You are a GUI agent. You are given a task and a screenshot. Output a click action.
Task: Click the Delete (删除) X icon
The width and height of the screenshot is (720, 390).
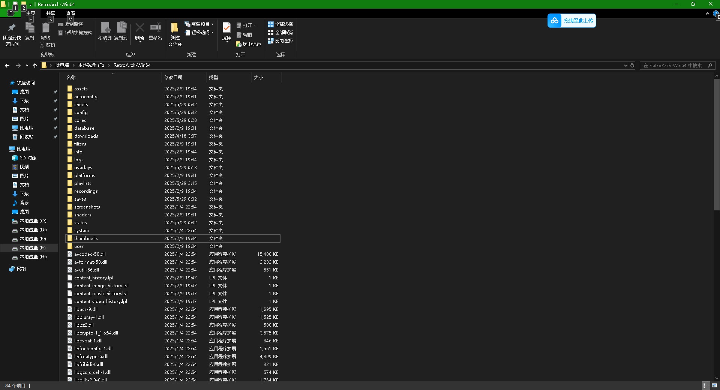tap(139, 27)
